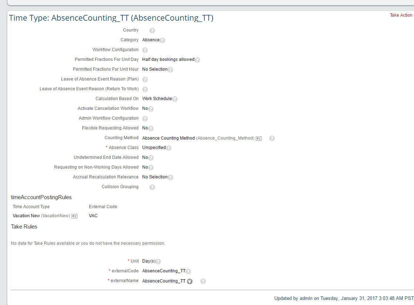Select the Day(s) unit value

[x=149, y=261]
